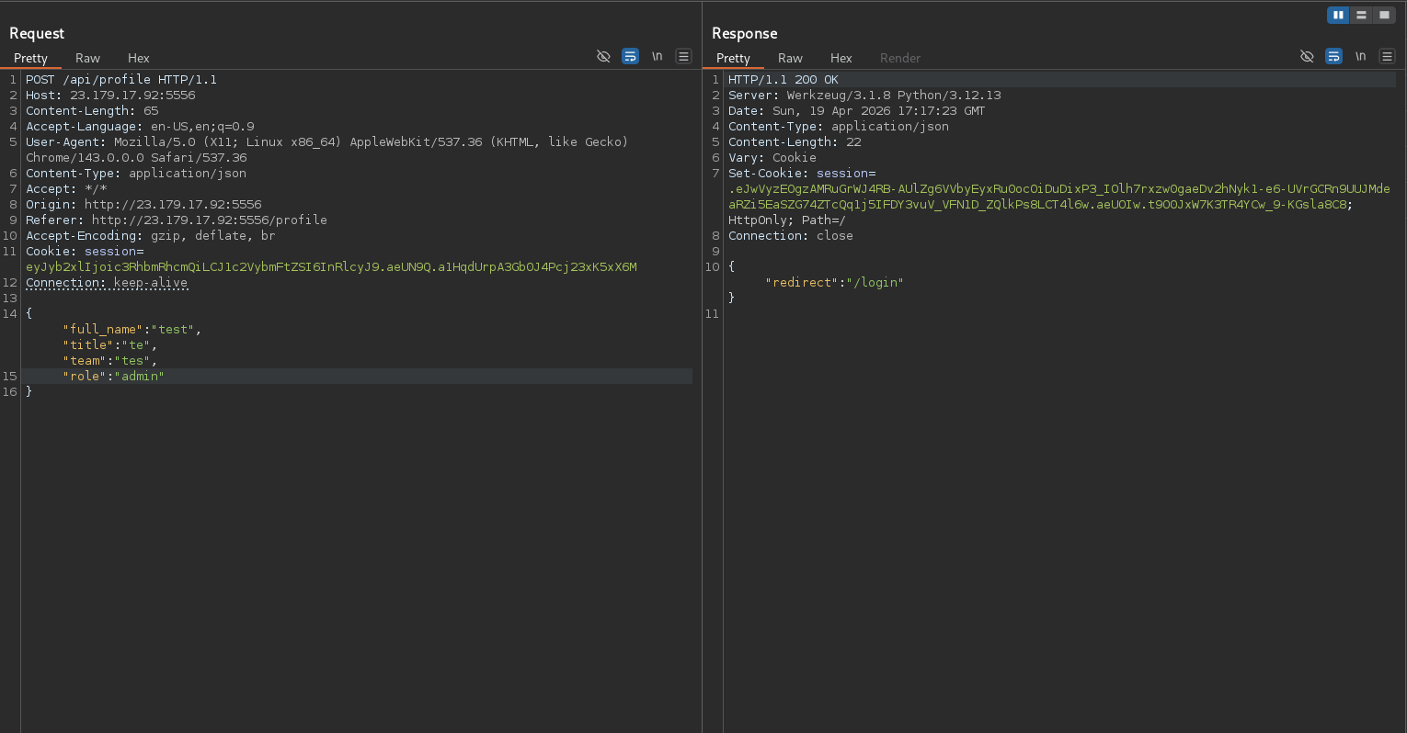Open the Response Hex tab
Viewport: 1407px width, 733px height.
pyautogui.click(x=841, y=58)
